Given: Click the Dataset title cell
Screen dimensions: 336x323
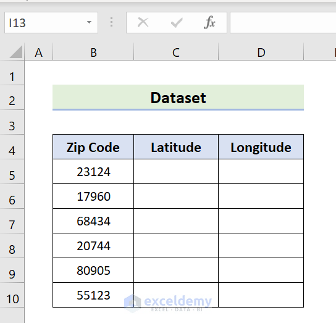Looking at the screenshot, I should point(178,98).
